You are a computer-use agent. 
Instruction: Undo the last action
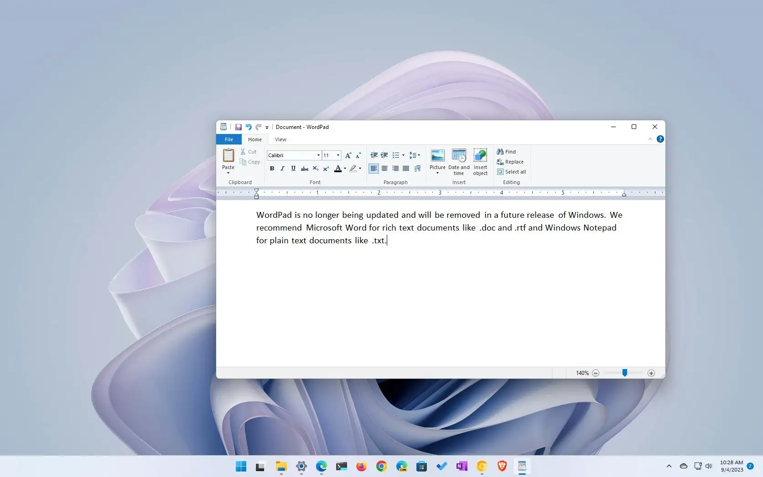249,127
